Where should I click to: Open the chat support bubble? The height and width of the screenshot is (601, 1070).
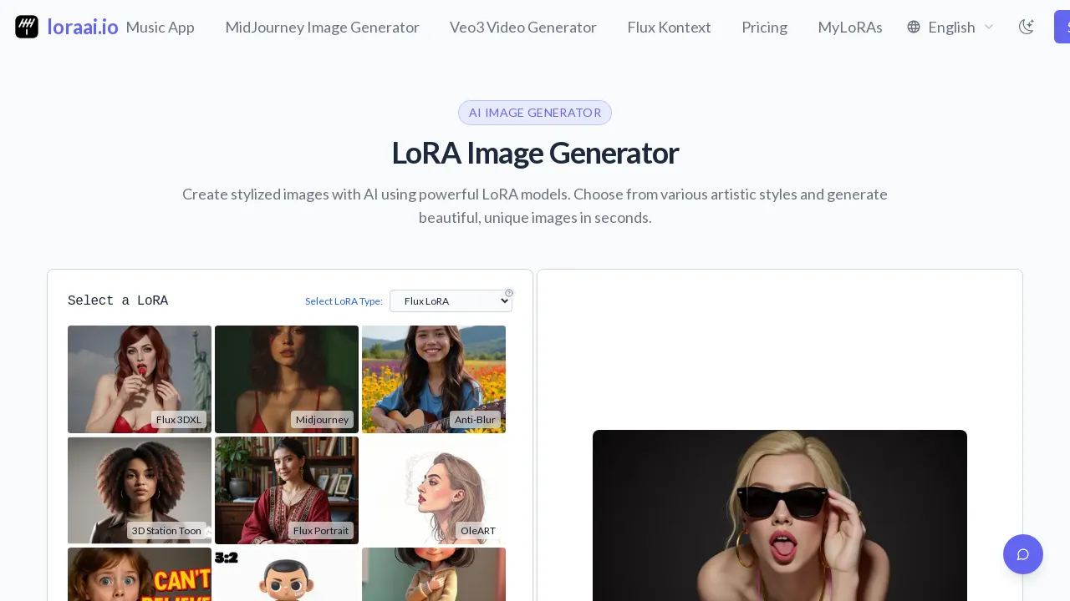tap(1023, 554)
